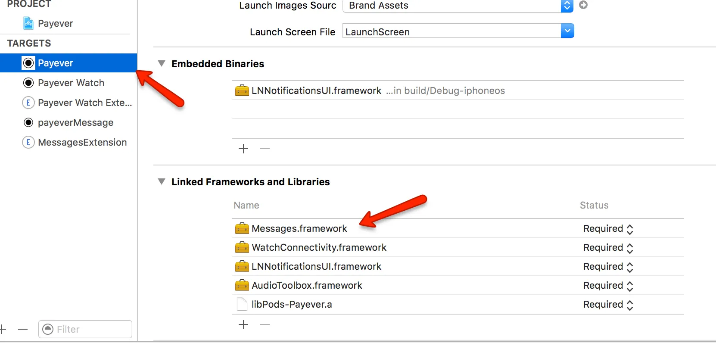The width and height of the screenshot is (716, 343).
Task: Remove the selected linked framework with minus
Action: [x=265, y=324]
